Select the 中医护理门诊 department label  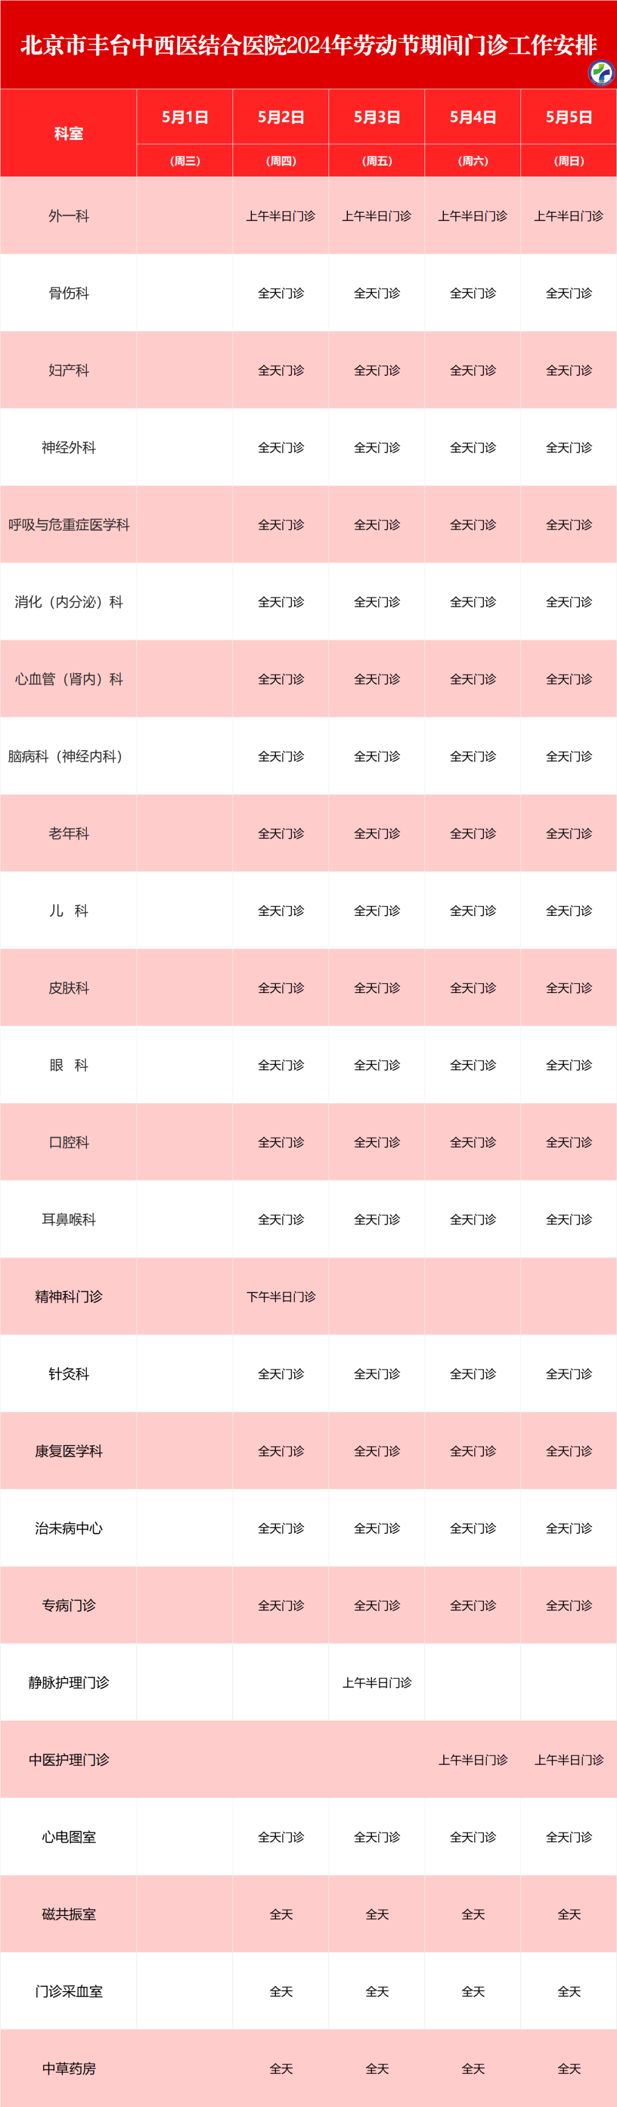tap(69, 1760)
